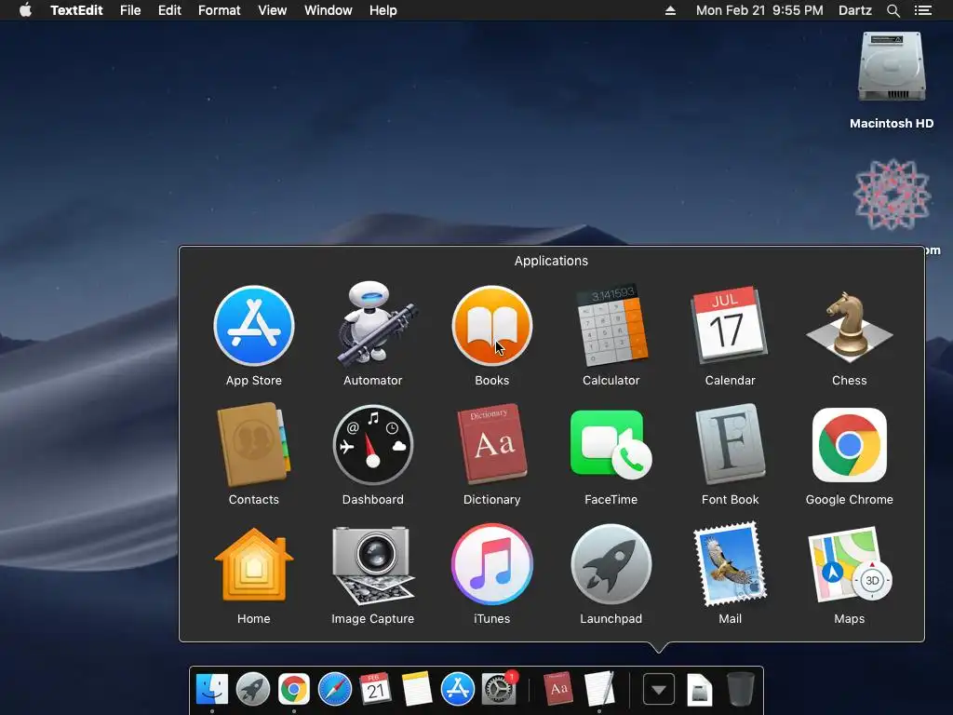
Task: Open the document stack in Dock
Action: tap(700, 690)
